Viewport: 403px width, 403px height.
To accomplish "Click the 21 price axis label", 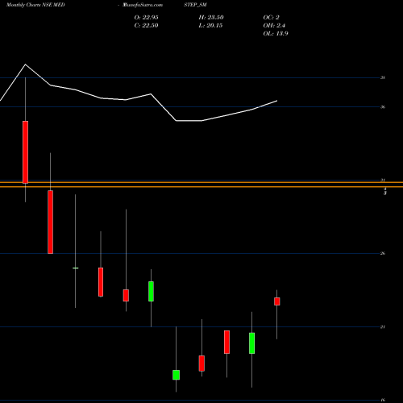I will [x=383, y=326].
